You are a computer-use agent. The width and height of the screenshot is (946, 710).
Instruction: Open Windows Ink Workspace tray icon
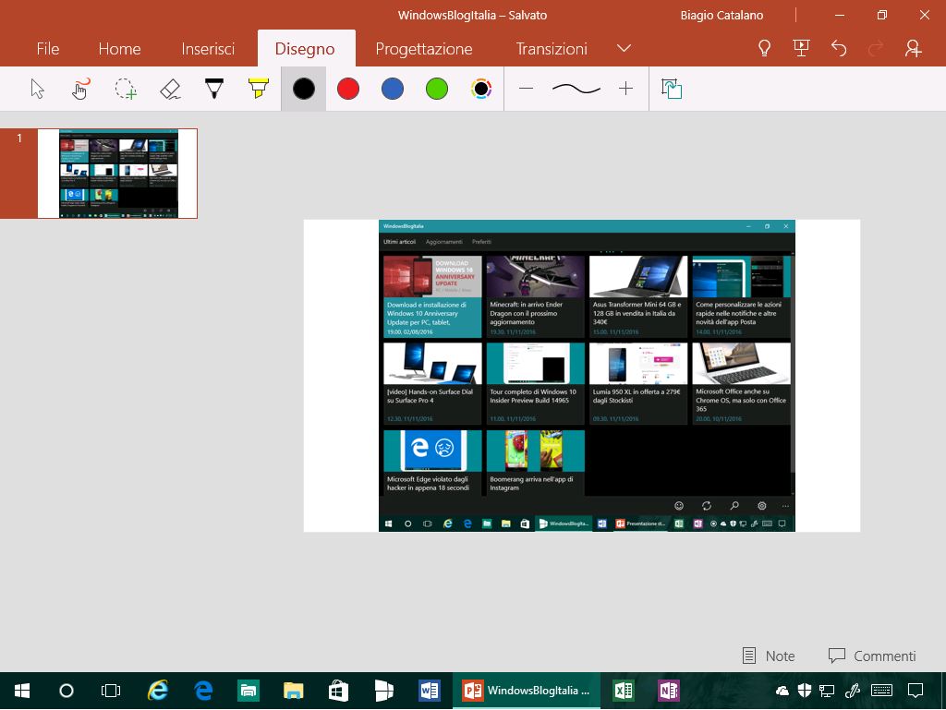(853, 691)
